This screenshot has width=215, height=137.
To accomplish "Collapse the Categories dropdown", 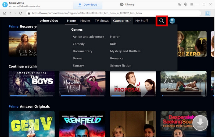I will click(122, 21).
